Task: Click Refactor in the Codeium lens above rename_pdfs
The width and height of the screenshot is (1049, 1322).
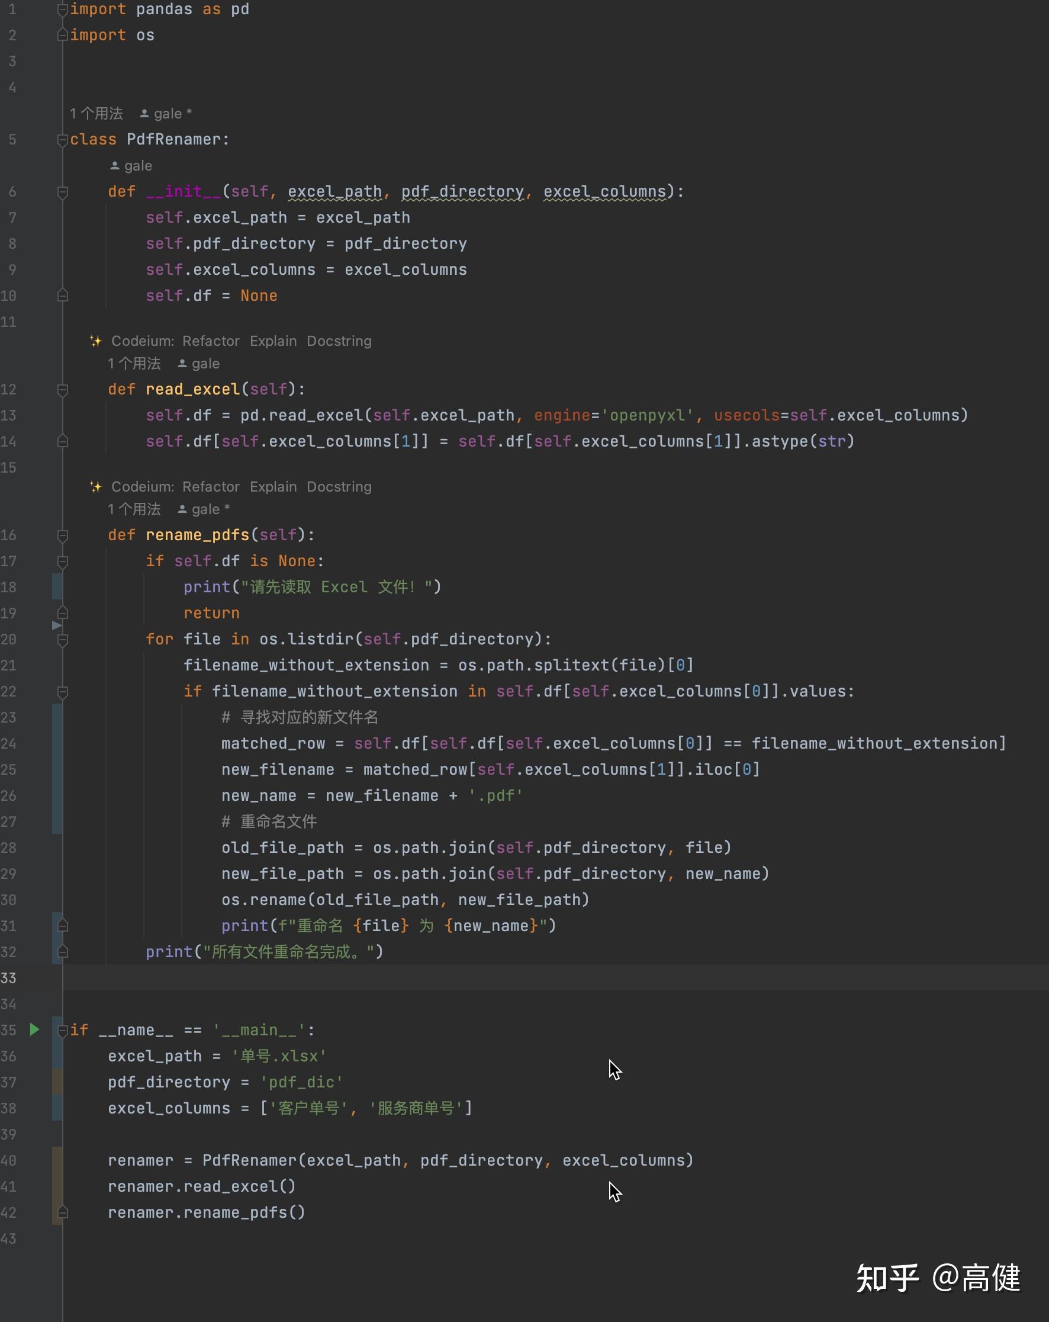Action: pos(211,487)
